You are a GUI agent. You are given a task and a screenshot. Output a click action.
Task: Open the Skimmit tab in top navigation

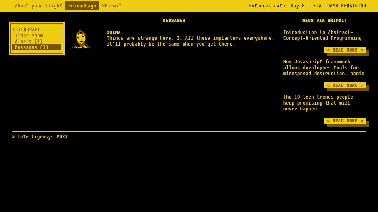pos(112,6)
